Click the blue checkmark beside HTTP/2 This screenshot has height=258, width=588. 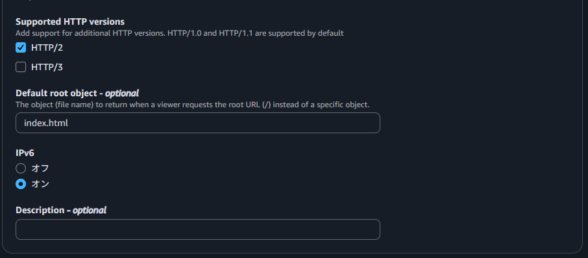click(21, 47)
